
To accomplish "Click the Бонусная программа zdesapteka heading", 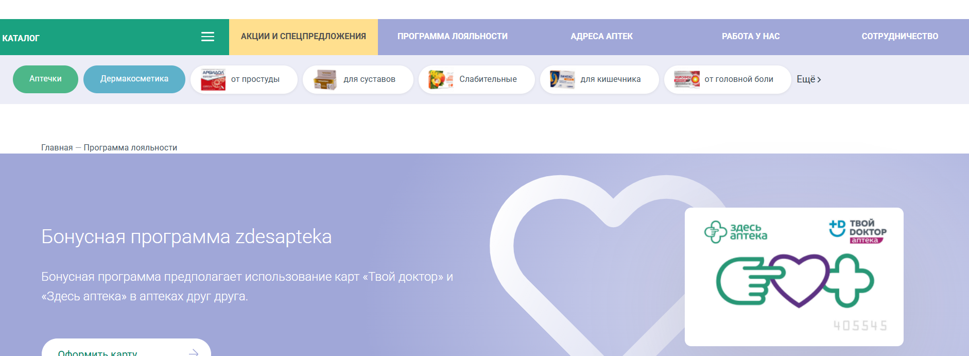I will [186, 236].
